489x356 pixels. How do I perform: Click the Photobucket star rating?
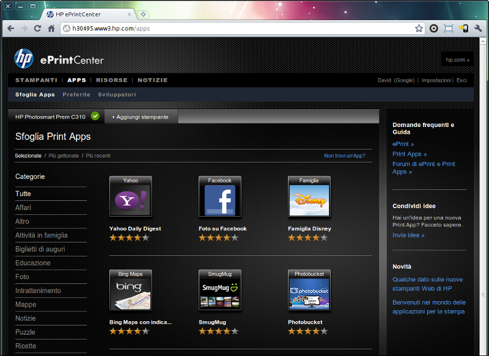point(308,332)
